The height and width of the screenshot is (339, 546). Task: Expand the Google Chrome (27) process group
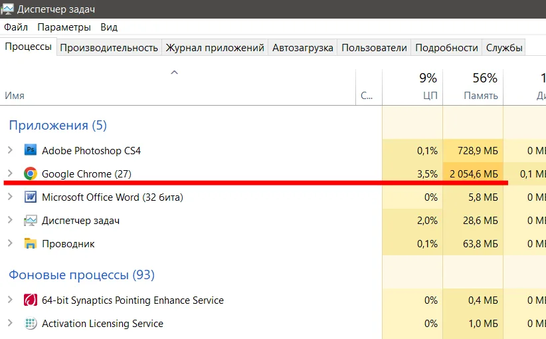point(10,173)
